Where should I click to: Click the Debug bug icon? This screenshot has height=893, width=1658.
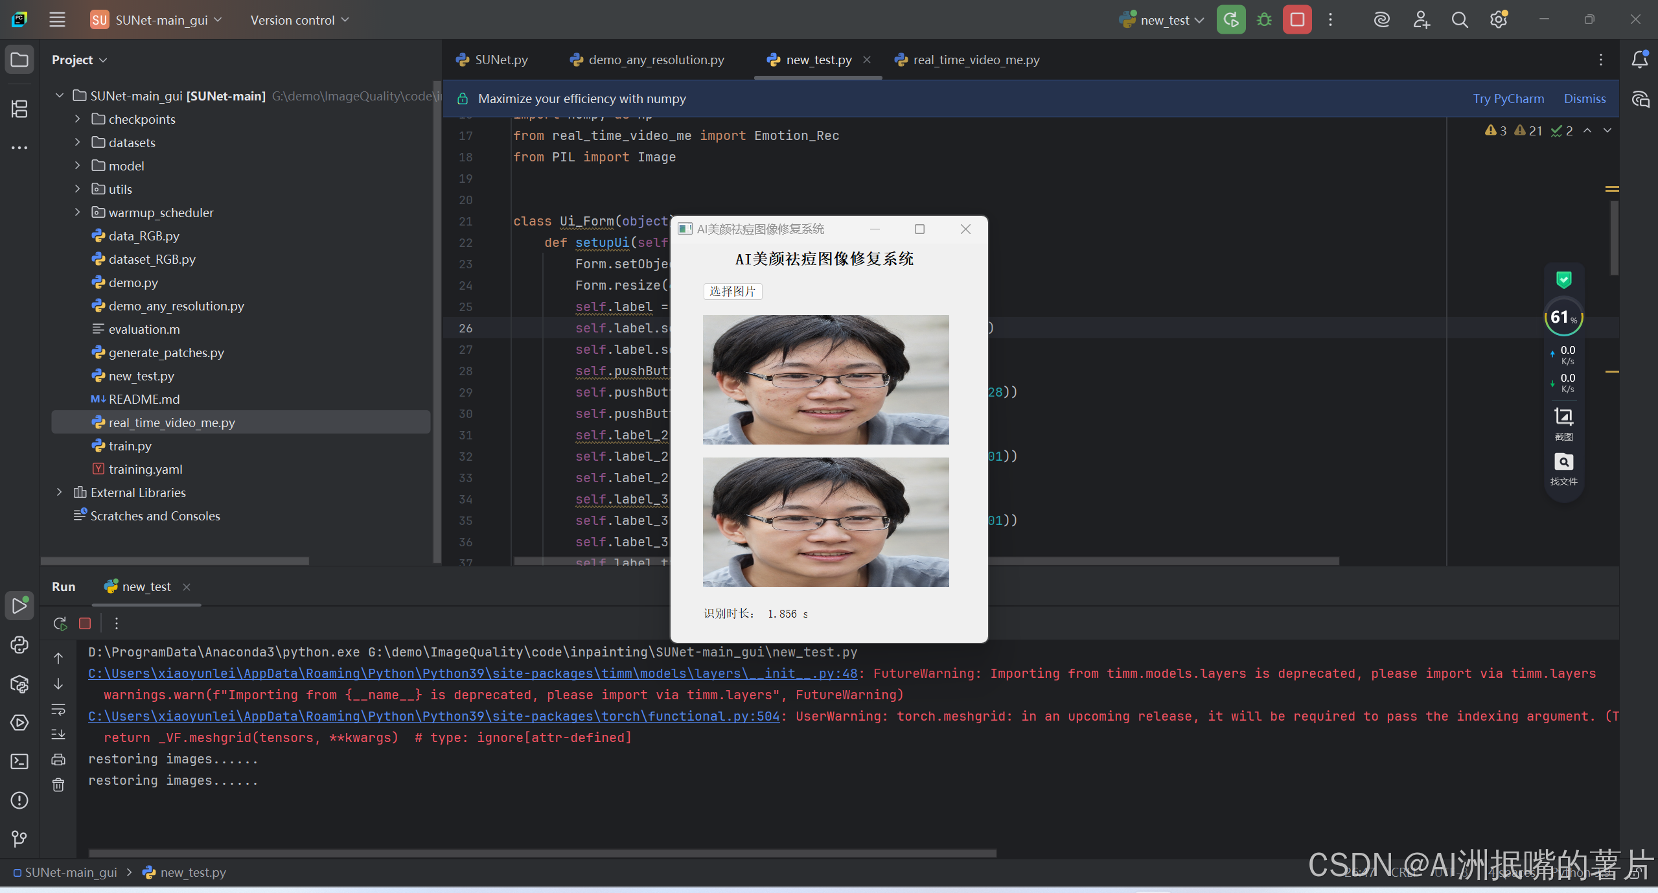point(1263,20)
